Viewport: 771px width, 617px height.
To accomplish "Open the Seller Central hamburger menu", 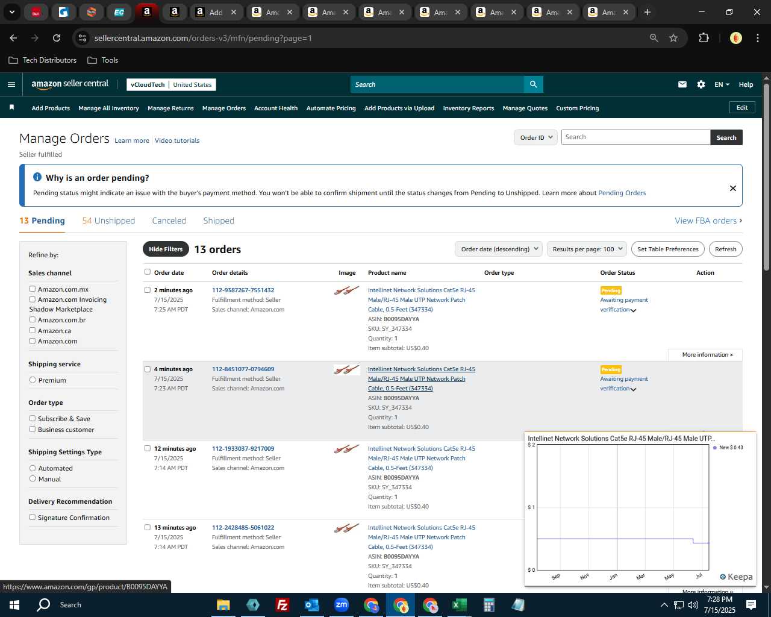I will (x=11, y=84).
